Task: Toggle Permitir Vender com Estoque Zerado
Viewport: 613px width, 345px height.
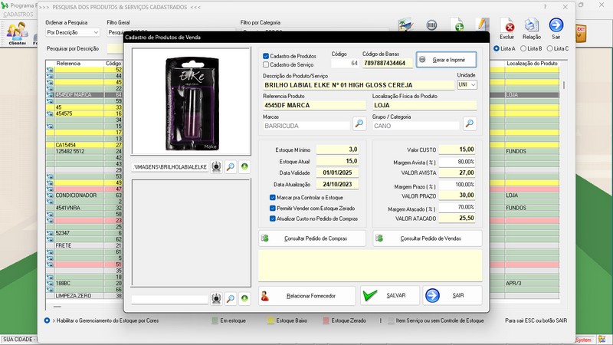Action: pyautogui.click(x=273, y=209)
